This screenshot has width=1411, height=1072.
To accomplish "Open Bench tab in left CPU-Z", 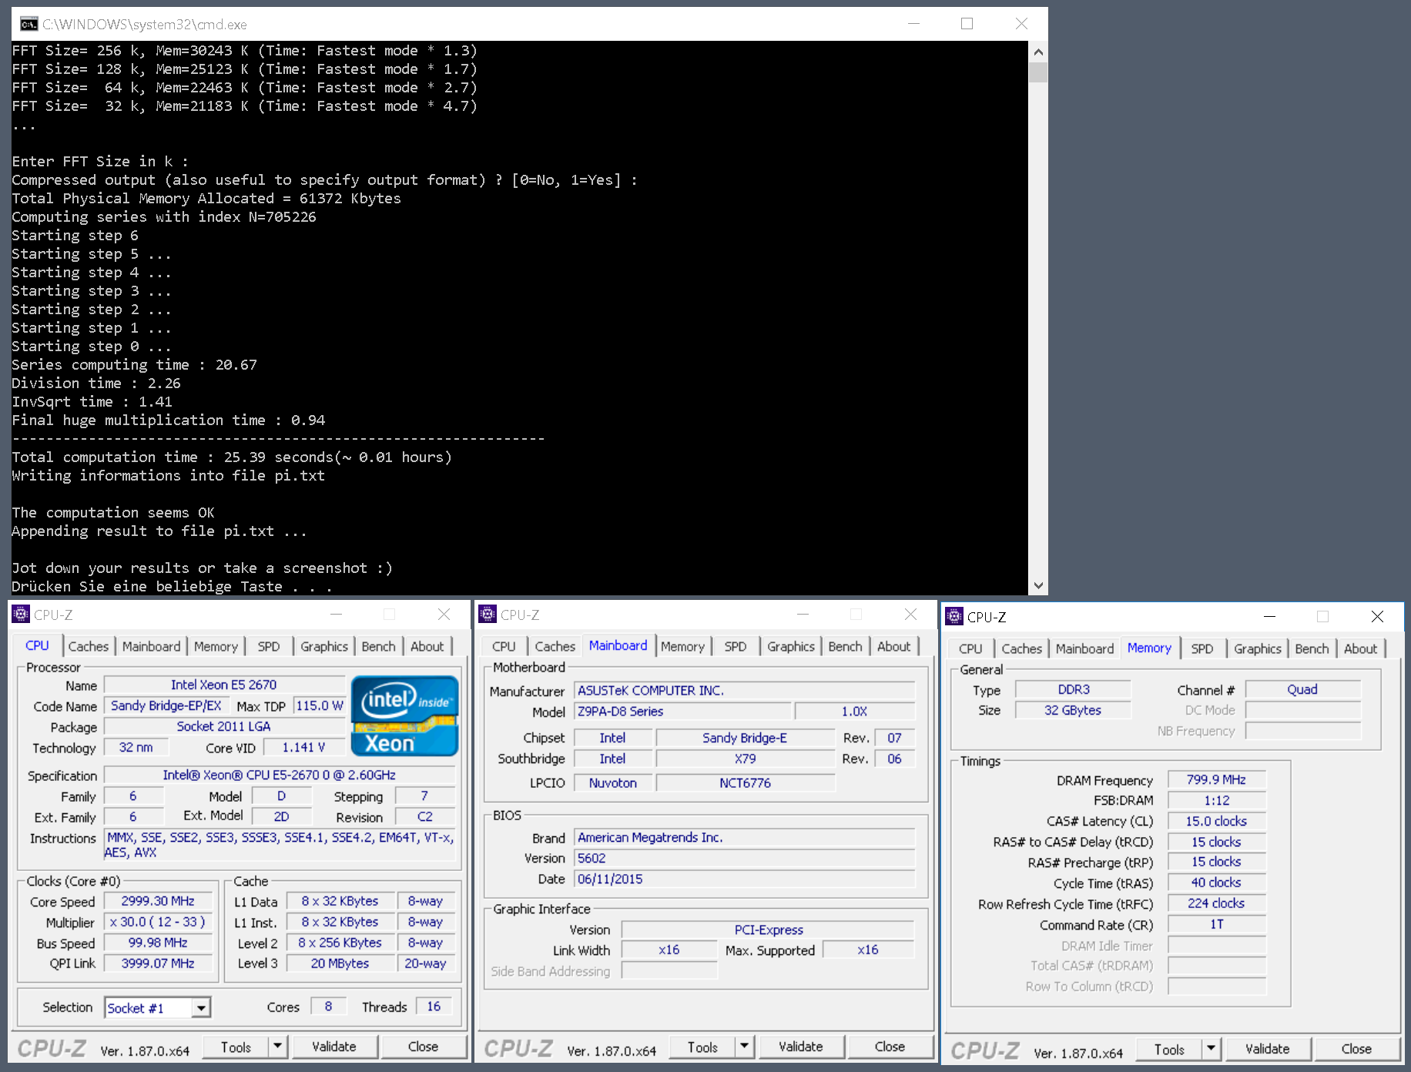I will tap(378, 646).
